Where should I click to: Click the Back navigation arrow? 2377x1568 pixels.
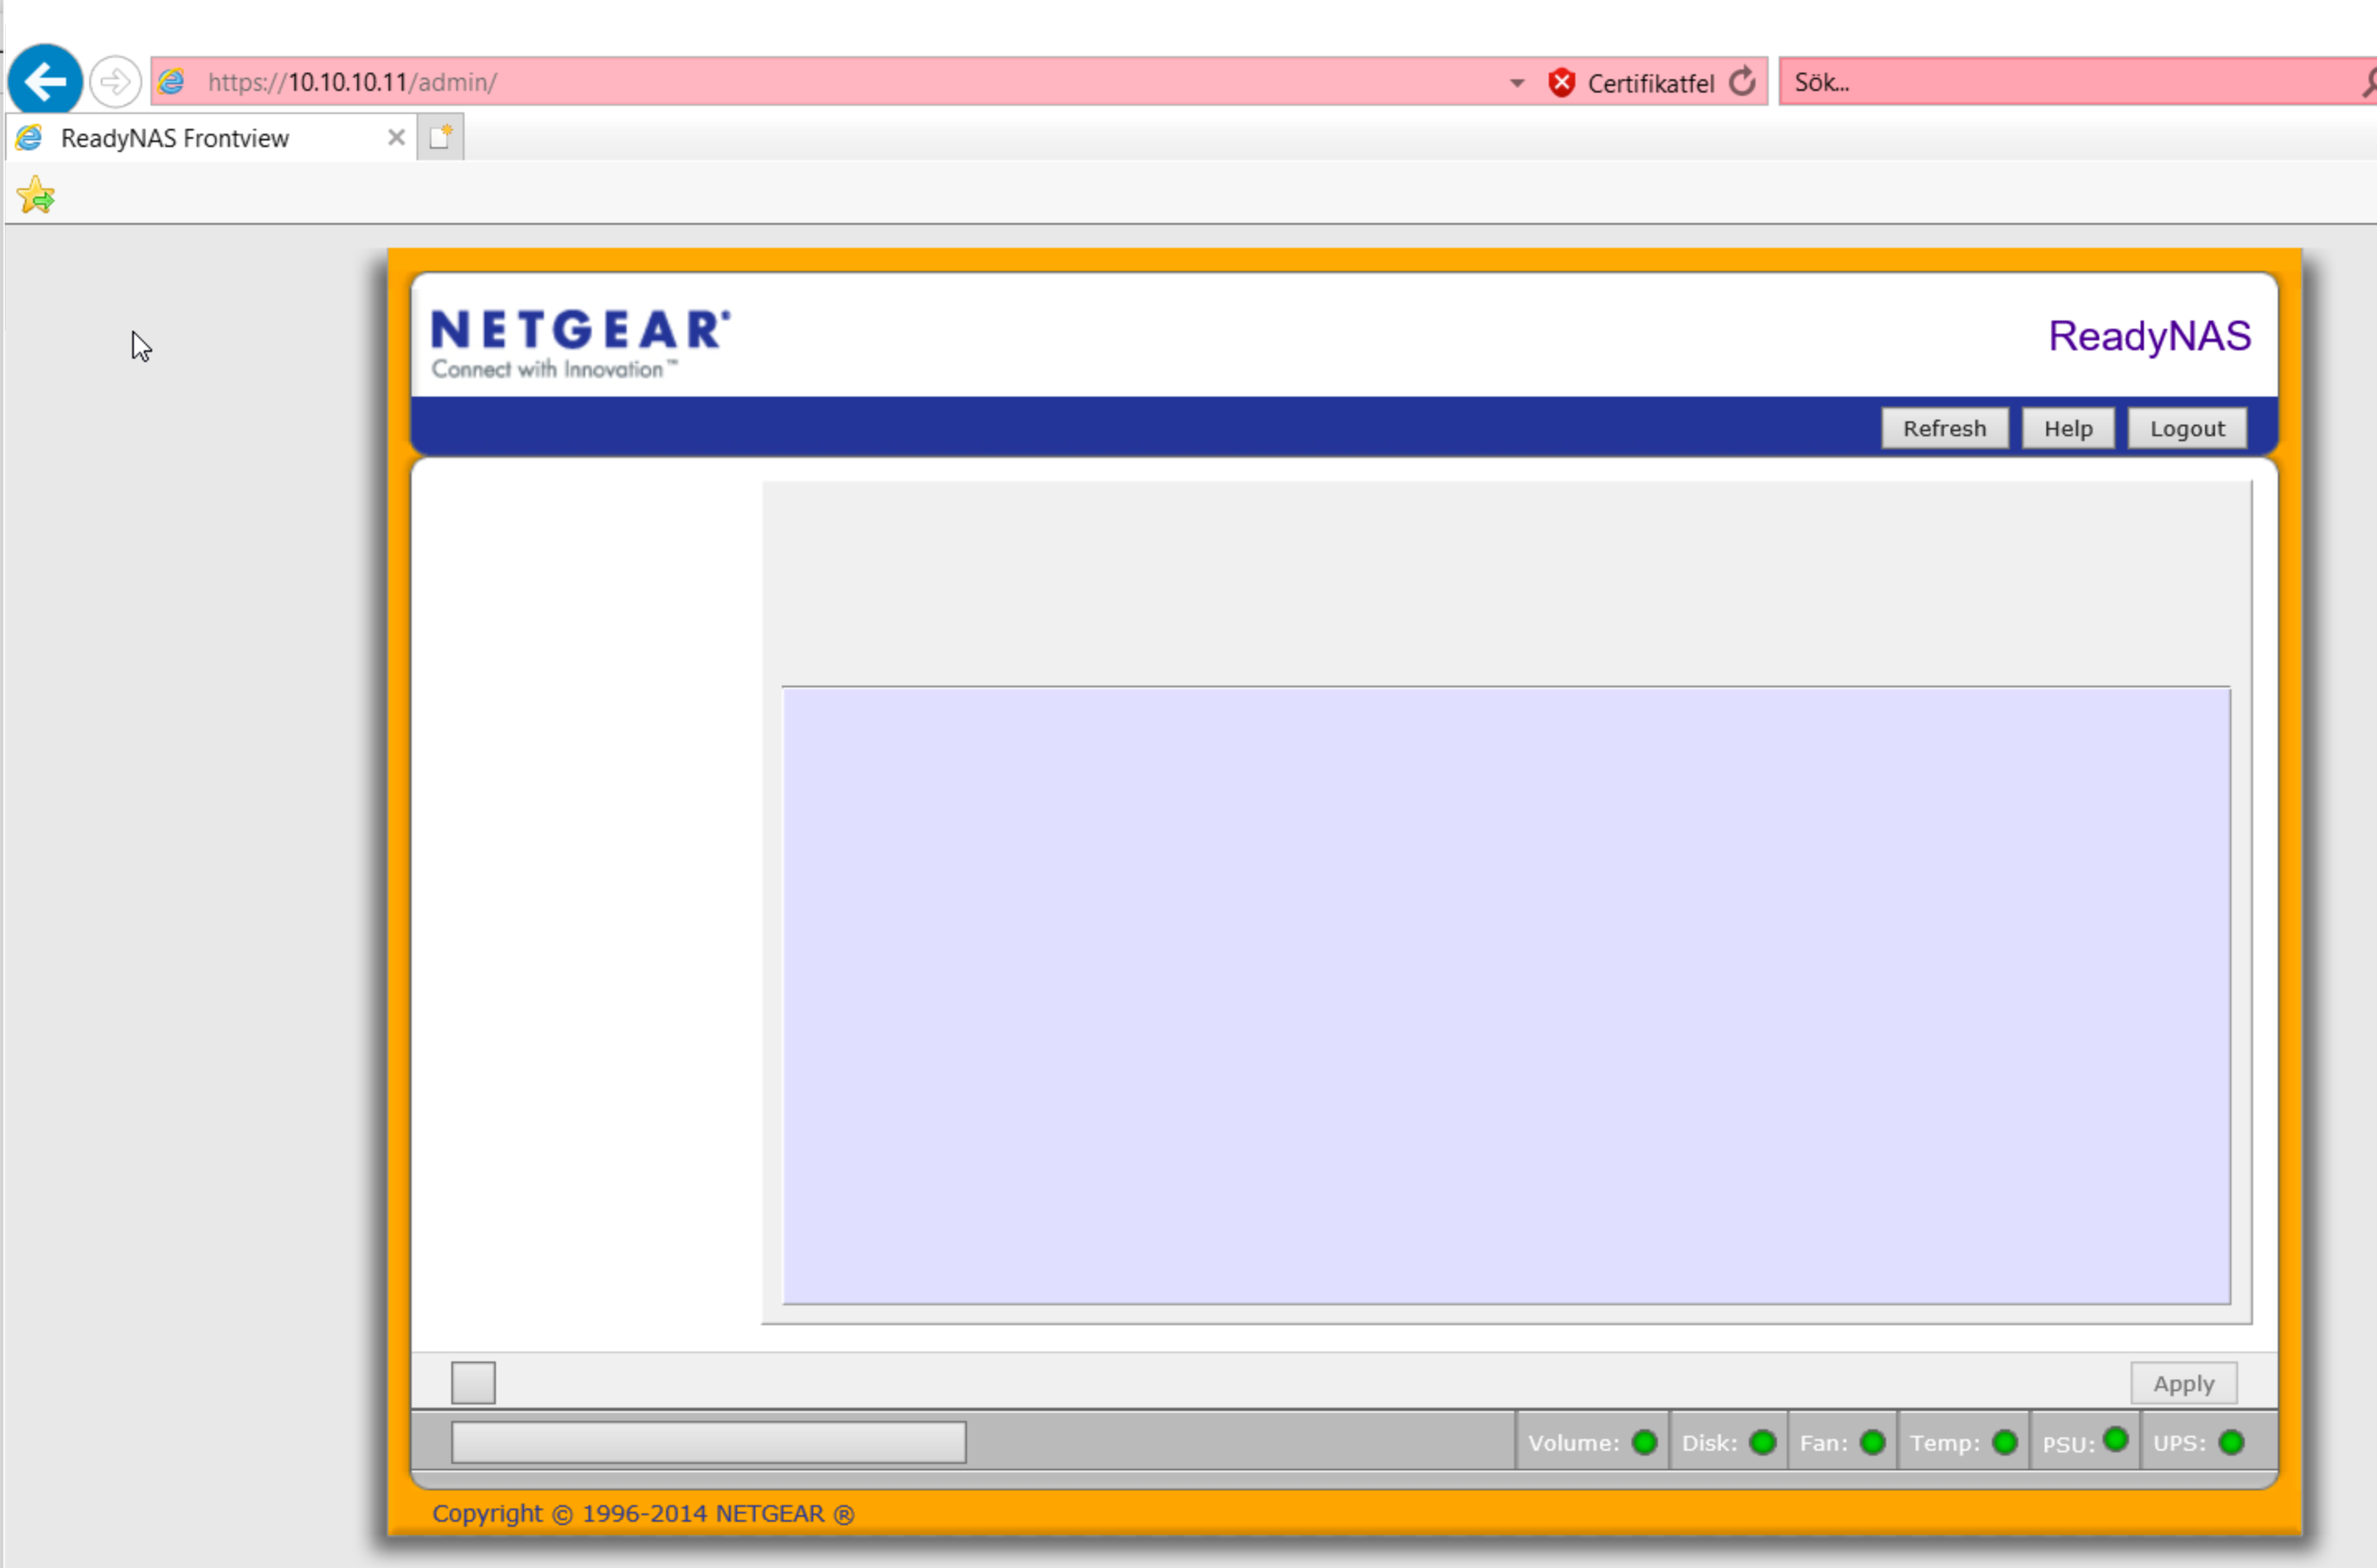[x=44, y=80]
